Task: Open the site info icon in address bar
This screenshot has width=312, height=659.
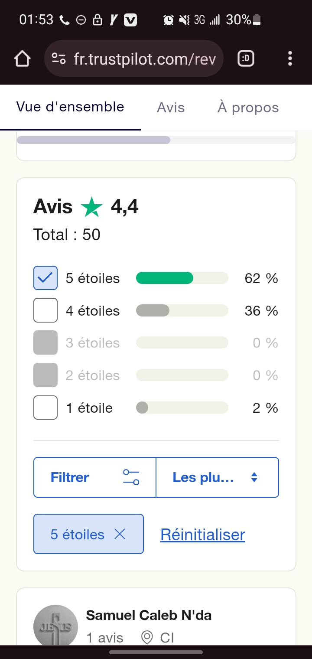Action: point(58,59)
